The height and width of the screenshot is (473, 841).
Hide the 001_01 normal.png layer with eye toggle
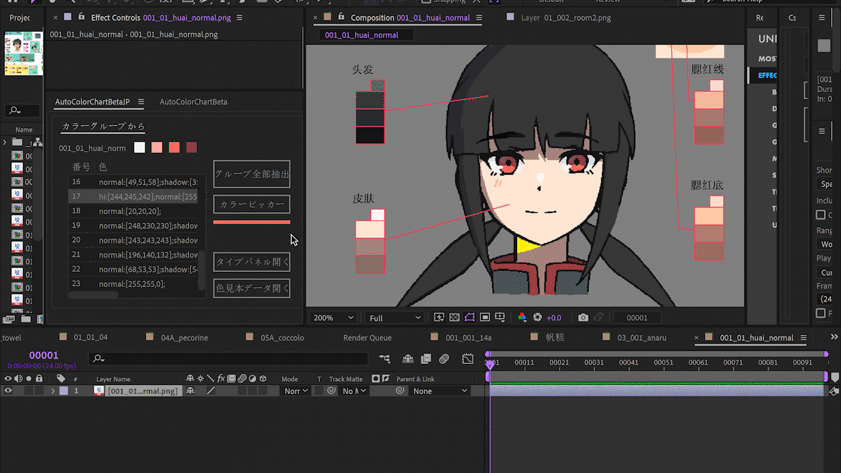8,391
